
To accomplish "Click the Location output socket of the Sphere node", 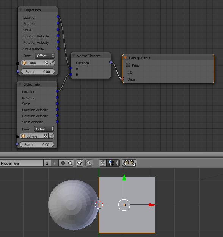I will click(x=57, y=91).
